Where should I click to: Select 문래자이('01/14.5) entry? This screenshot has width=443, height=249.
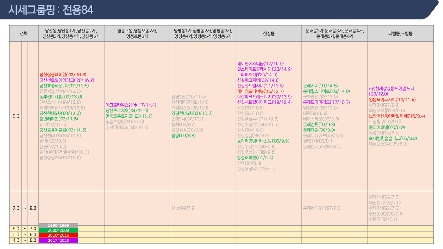tap(320, 86)
